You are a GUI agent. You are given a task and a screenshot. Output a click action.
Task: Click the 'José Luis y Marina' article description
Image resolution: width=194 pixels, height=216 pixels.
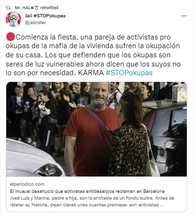click(x=92, y=202)
